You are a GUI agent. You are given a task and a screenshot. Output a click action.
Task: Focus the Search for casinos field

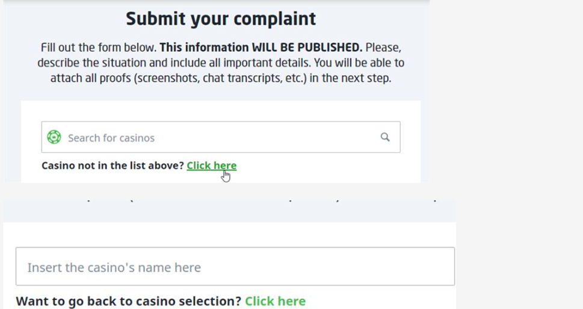coord(217,137)
